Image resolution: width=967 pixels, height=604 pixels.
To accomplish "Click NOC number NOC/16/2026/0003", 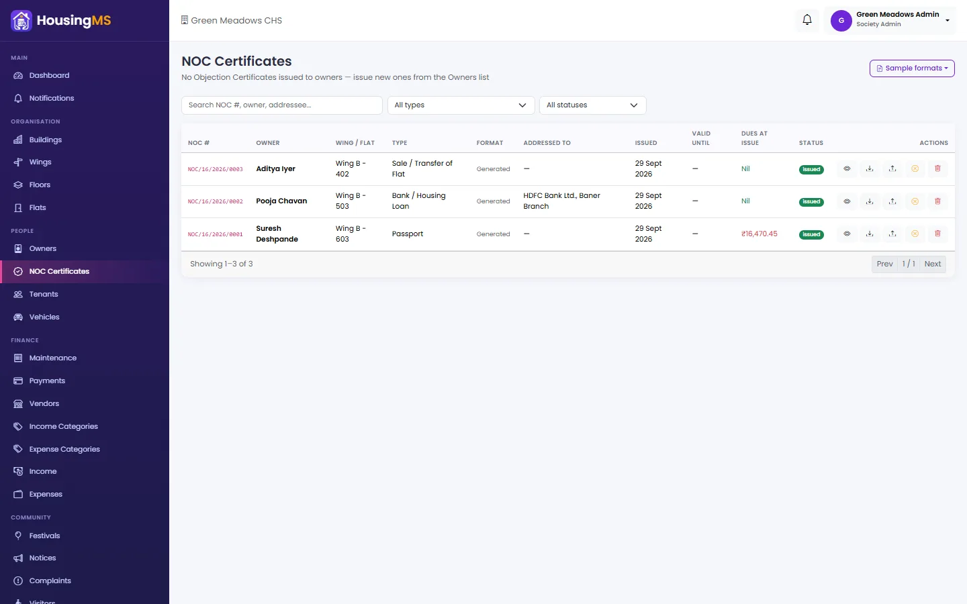I will click(x=216, y=169).
